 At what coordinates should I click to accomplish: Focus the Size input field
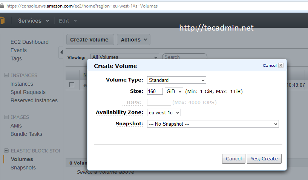[x=155, y=91]
